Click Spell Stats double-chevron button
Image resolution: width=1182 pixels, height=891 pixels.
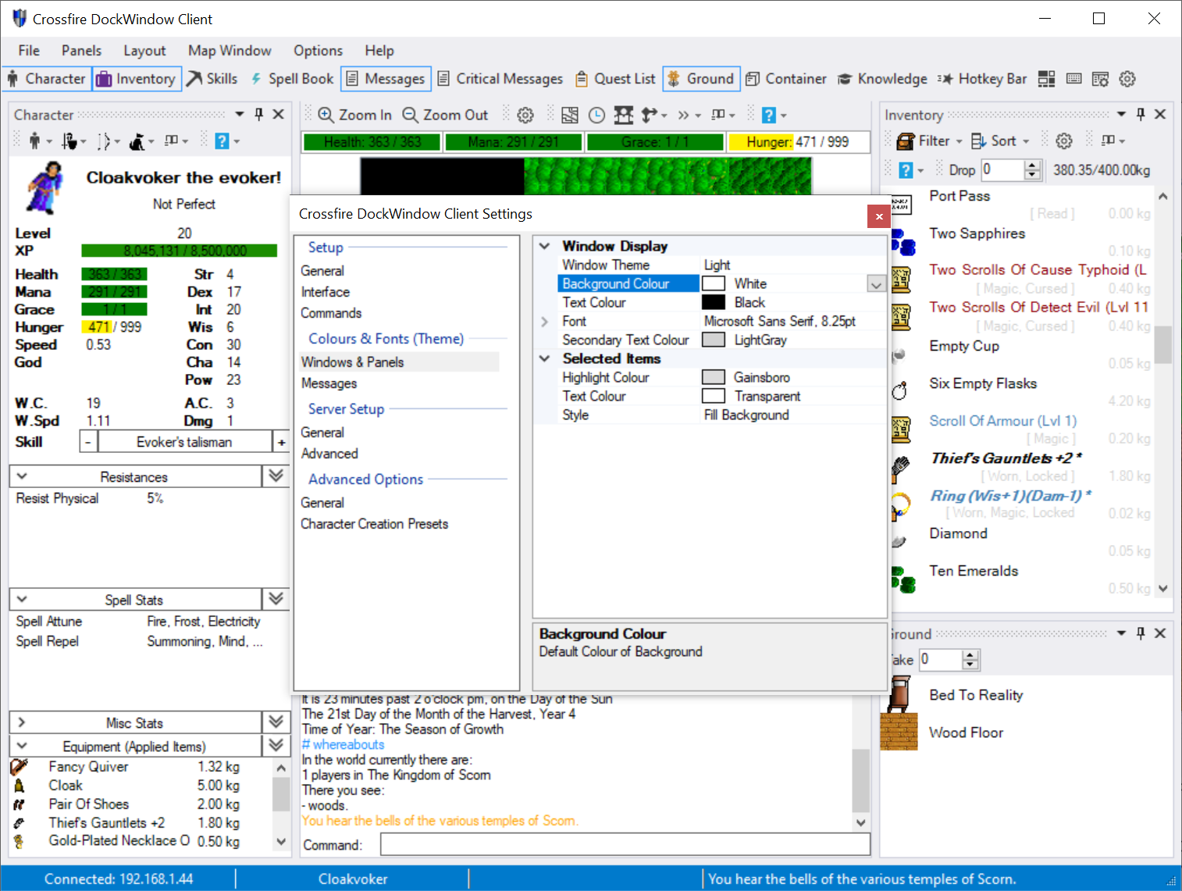point(276,599)
